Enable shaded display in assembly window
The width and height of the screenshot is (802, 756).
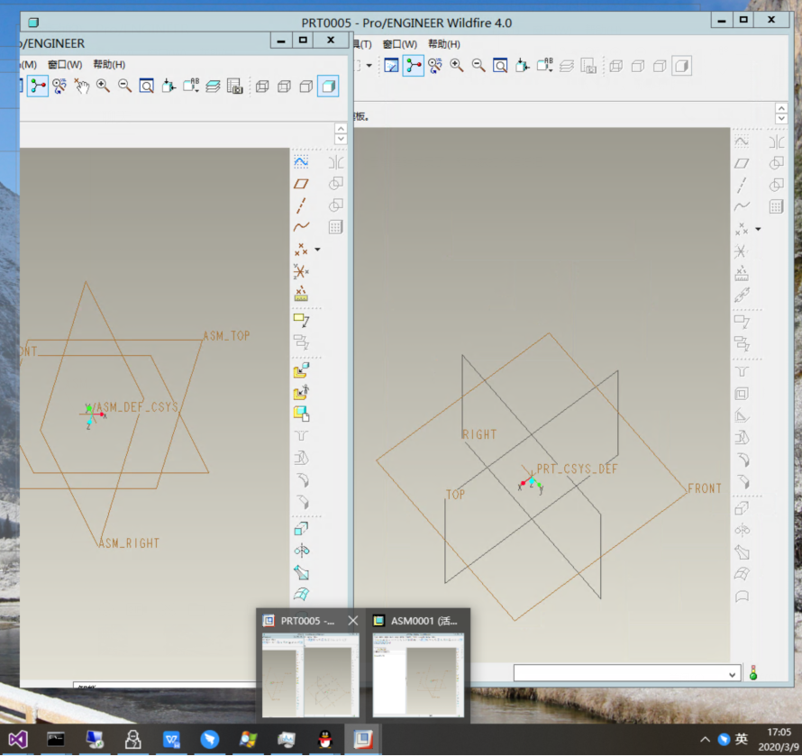(328, 86)
